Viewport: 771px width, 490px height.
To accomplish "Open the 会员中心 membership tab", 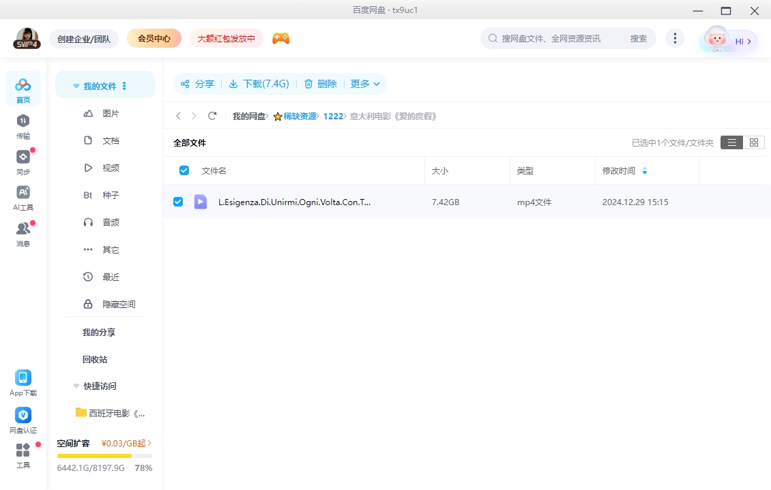I will (x=154, y=38).
